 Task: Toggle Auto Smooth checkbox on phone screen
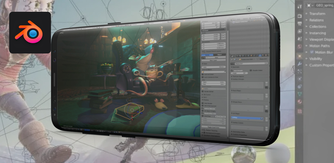click(x=232, y=70)
